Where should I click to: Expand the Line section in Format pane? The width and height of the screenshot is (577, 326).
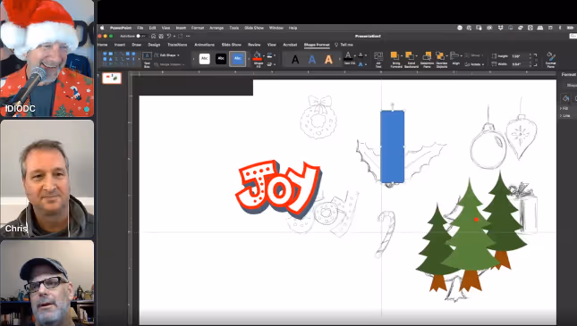point(565,116)
